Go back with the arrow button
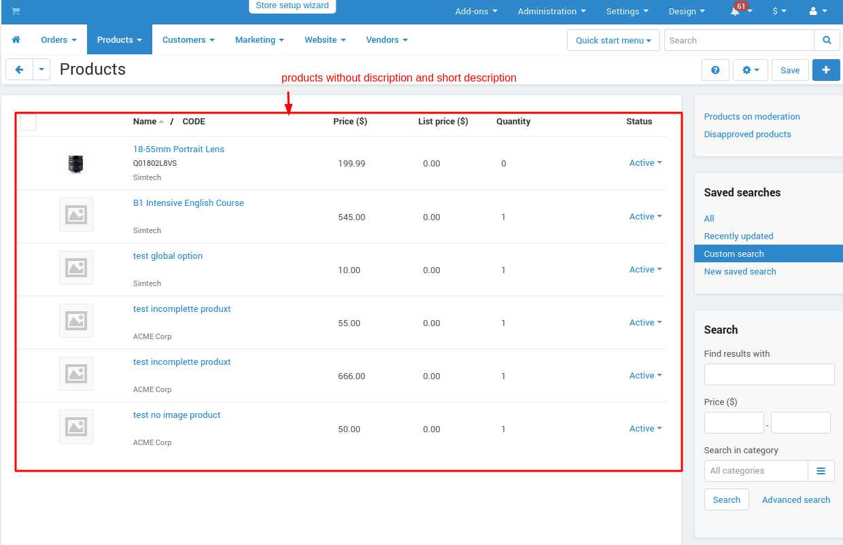Image resolution: width=843 pixels, height=545 pixels. tap(20, 69)
